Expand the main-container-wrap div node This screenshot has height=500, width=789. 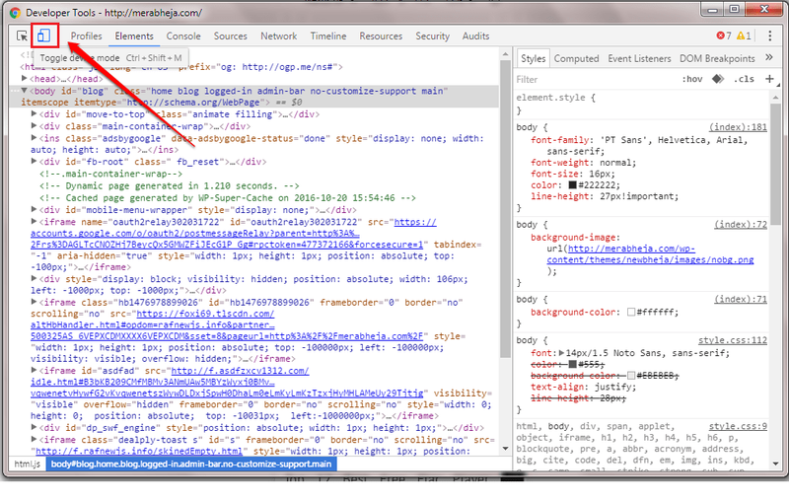coord(34,126)
